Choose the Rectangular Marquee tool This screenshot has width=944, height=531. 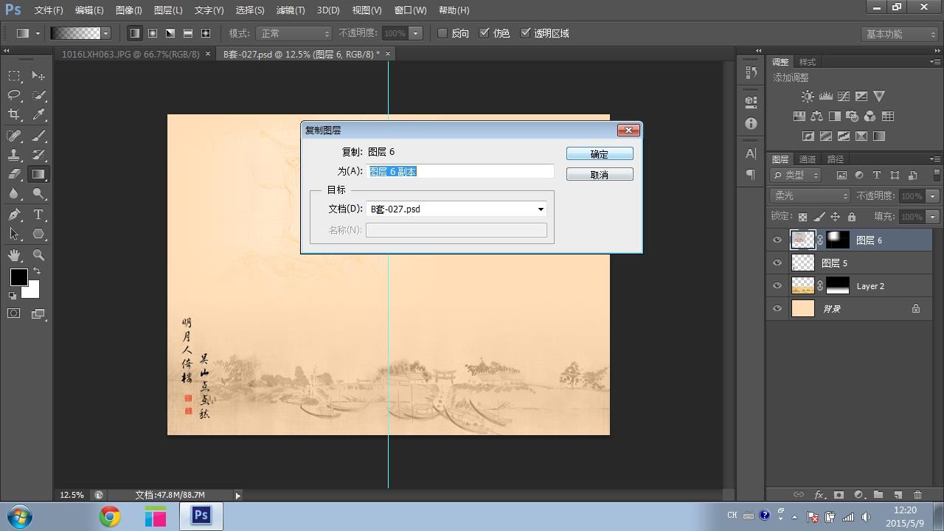pos(14,76)
